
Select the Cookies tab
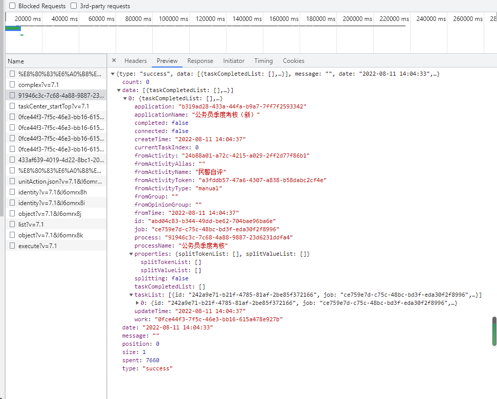293,60
